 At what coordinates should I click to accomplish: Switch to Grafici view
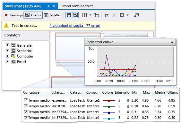coord(33,15)
